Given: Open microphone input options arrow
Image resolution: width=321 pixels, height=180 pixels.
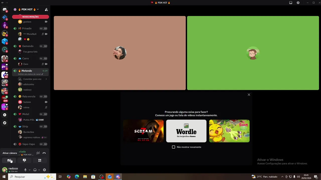Looking at the screenshot, I should [x=29, y=170].
